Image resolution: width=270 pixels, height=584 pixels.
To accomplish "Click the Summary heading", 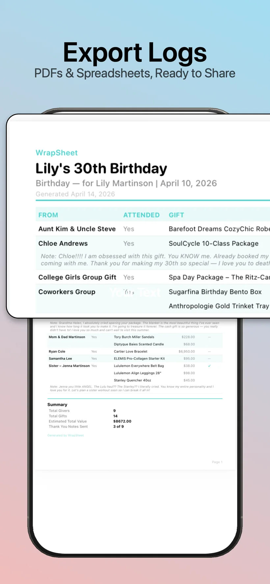I will point(57,405).
